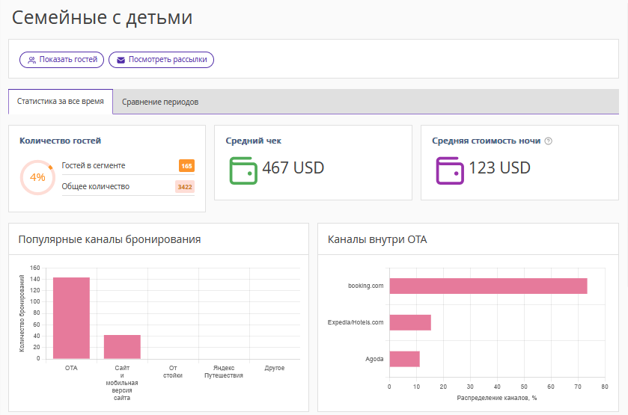Click the OTA bar in bookings chart
The image size is (628, 415).
pos(71,318)
